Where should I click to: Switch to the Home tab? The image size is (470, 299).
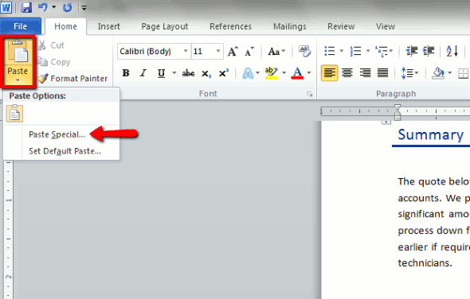click(x=65, y=26)
